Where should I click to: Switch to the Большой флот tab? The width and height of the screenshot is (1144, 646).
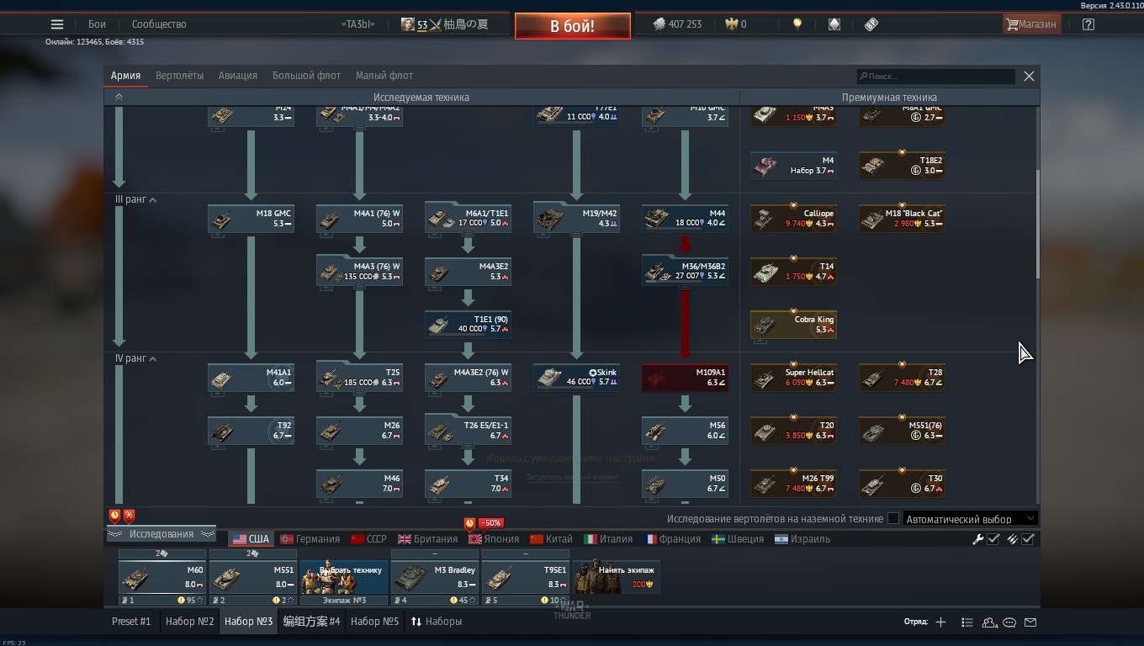point(306,76)
